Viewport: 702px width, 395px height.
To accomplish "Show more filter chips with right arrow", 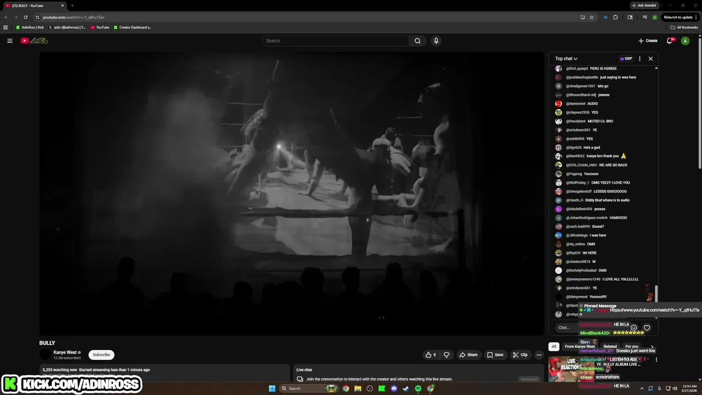I will coord(652,347).
